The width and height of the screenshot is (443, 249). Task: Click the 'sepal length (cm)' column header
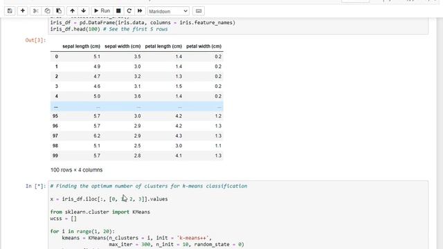(x=81, y=46)
